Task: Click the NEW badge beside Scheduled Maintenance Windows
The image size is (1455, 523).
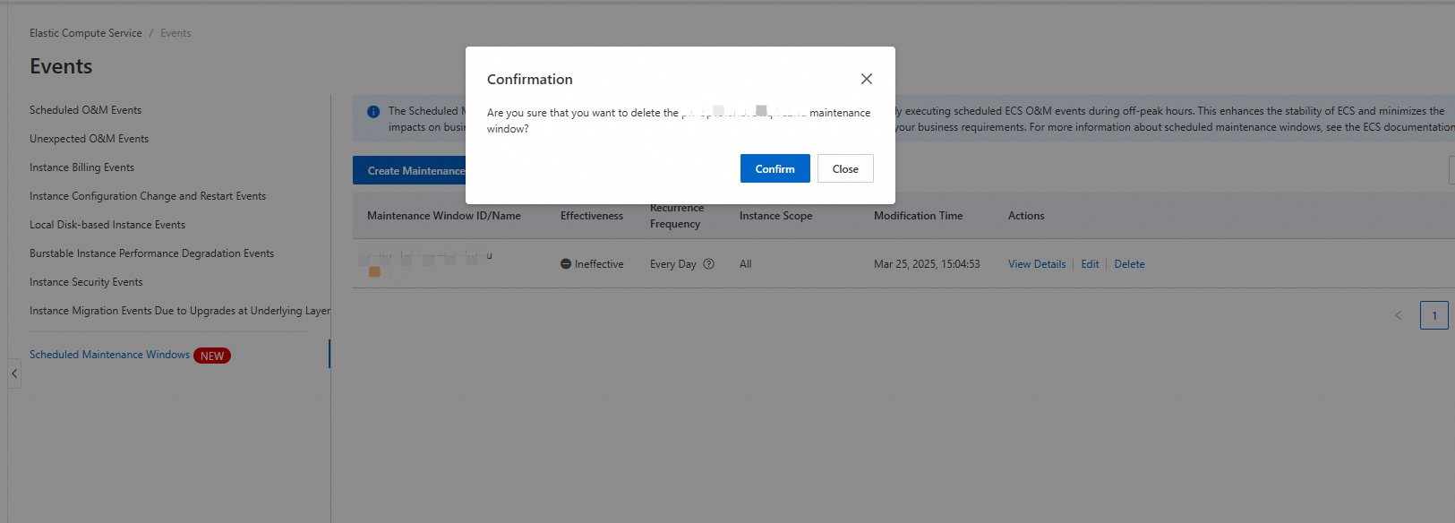Action: 212,356
